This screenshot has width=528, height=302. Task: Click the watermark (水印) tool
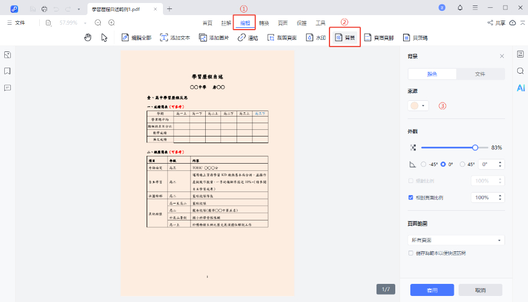coord(316,37)
